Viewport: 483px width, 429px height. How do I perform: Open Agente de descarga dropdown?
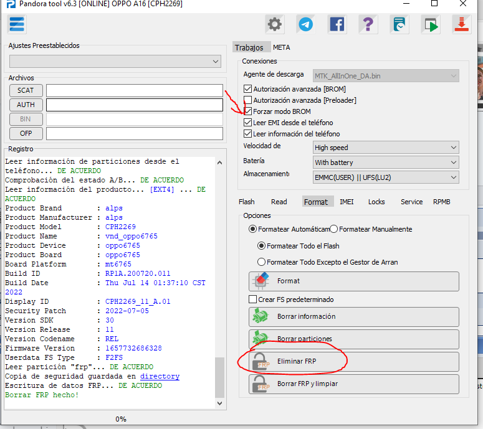pyautogui.click(x=386, y=76)
